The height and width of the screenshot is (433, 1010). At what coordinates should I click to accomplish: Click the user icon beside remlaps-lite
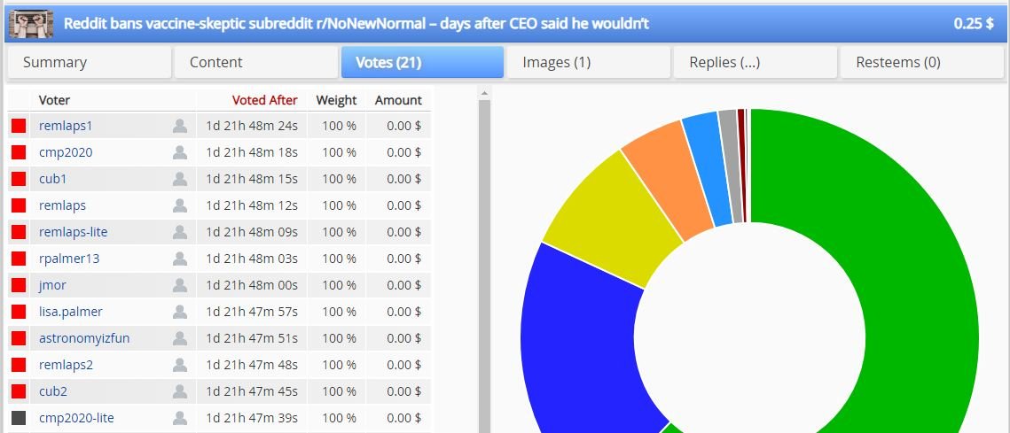[x=180, y=232]
